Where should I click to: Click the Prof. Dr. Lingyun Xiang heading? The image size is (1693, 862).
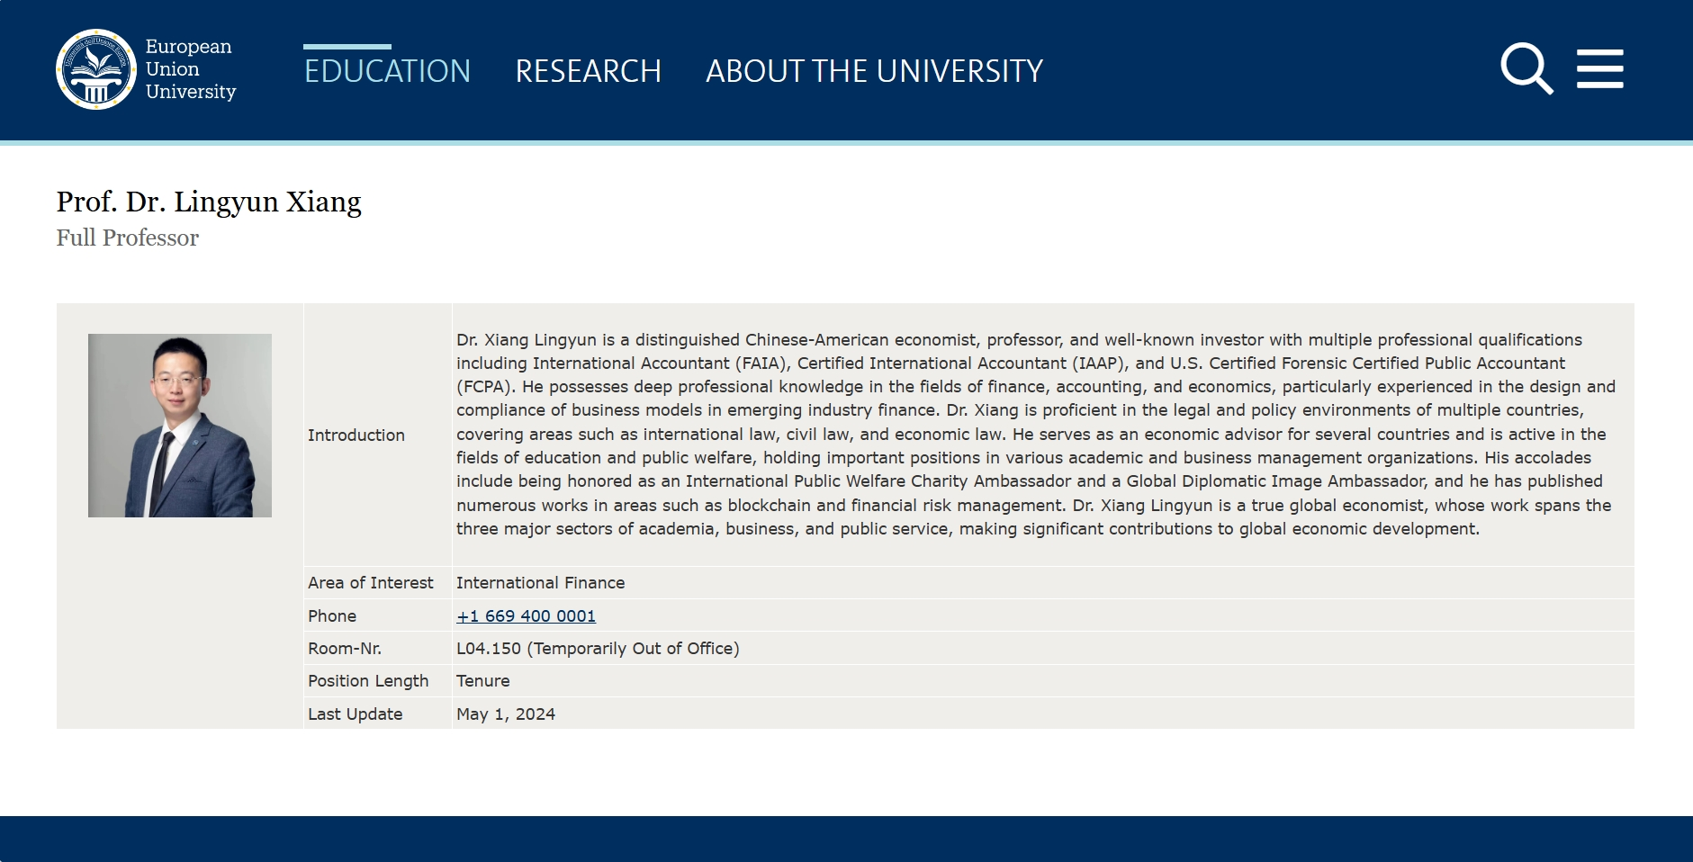pyautogui.click(x=209, y=202)
